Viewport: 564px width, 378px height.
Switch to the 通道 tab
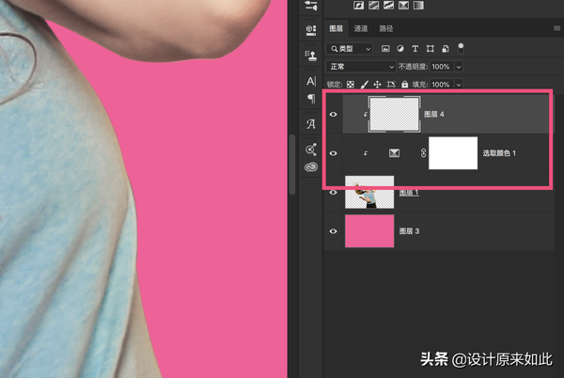pos(361,29)
